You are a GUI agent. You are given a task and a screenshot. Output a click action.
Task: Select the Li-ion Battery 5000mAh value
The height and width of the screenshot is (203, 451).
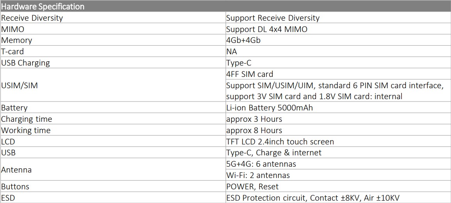(269, 108)
